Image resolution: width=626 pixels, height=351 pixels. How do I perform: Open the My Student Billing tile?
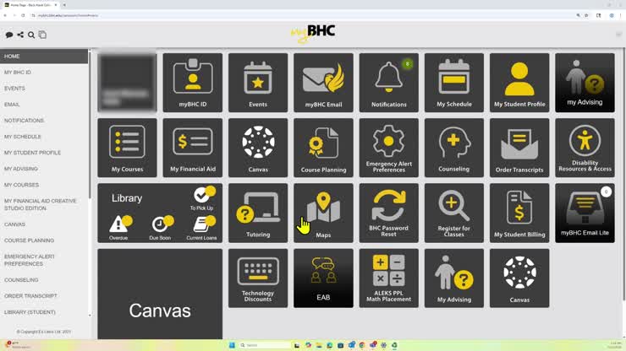tap(519, 213)
